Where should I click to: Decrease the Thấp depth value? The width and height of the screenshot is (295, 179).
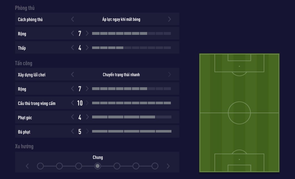pos(72,47)
